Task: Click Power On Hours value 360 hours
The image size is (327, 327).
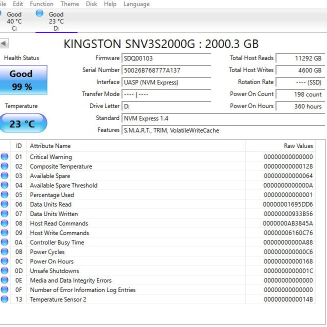Action: [x=300, y=106]
